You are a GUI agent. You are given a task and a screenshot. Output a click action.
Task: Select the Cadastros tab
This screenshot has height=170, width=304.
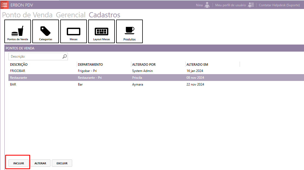[104, 15]
